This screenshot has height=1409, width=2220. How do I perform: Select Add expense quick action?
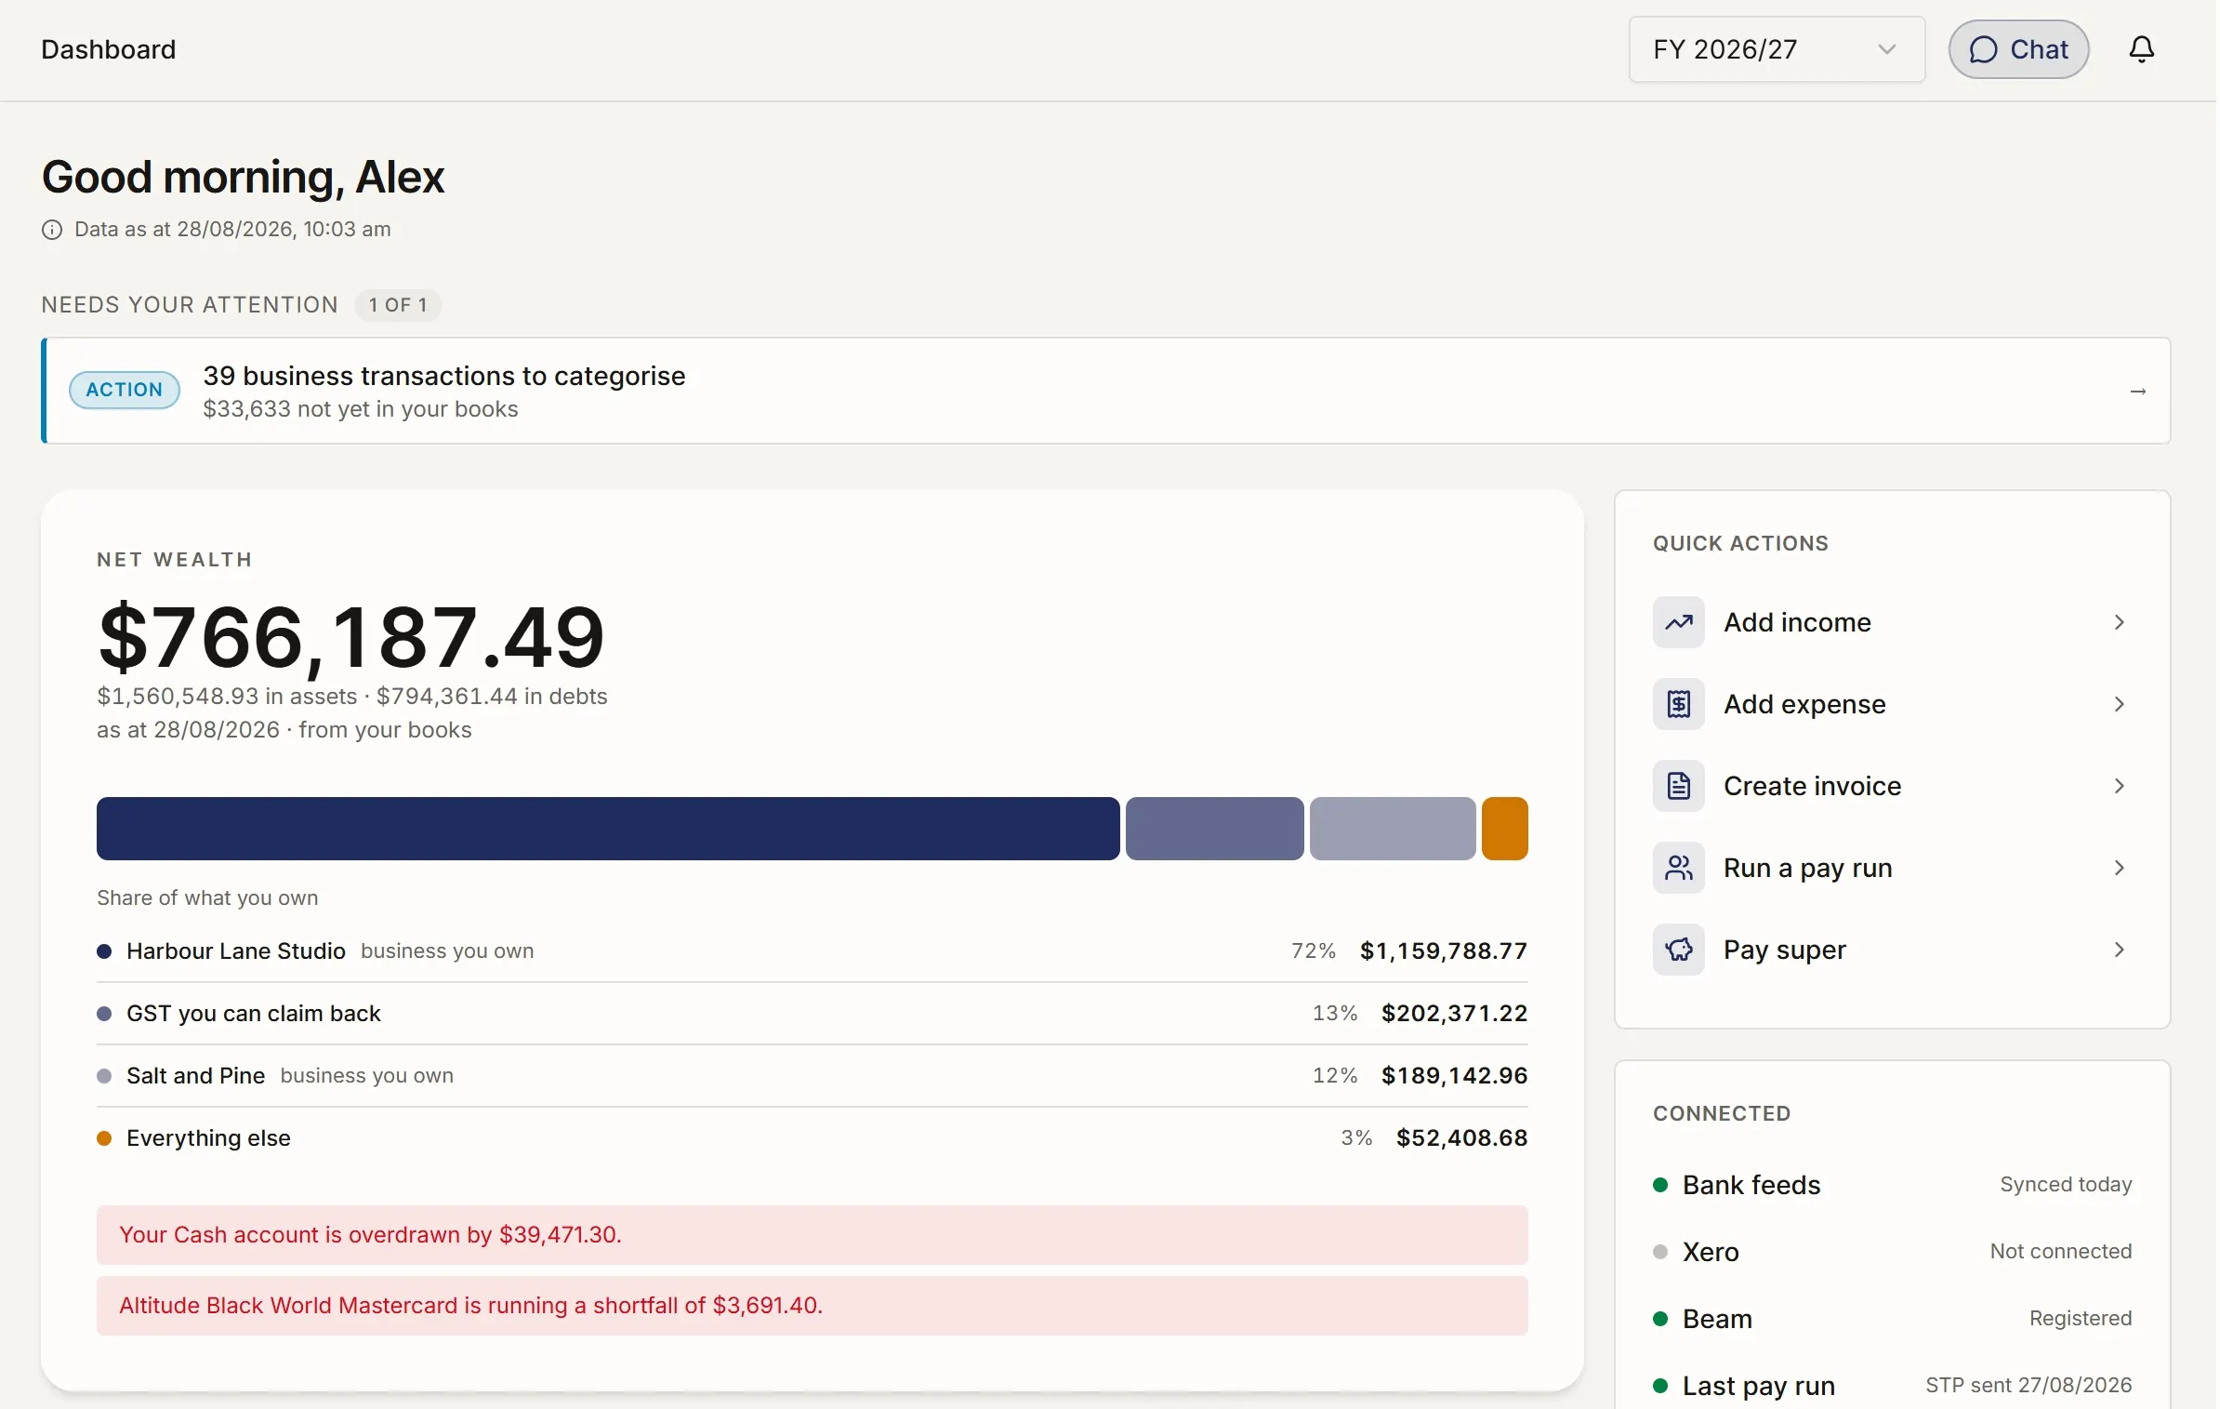point(1892,704)
